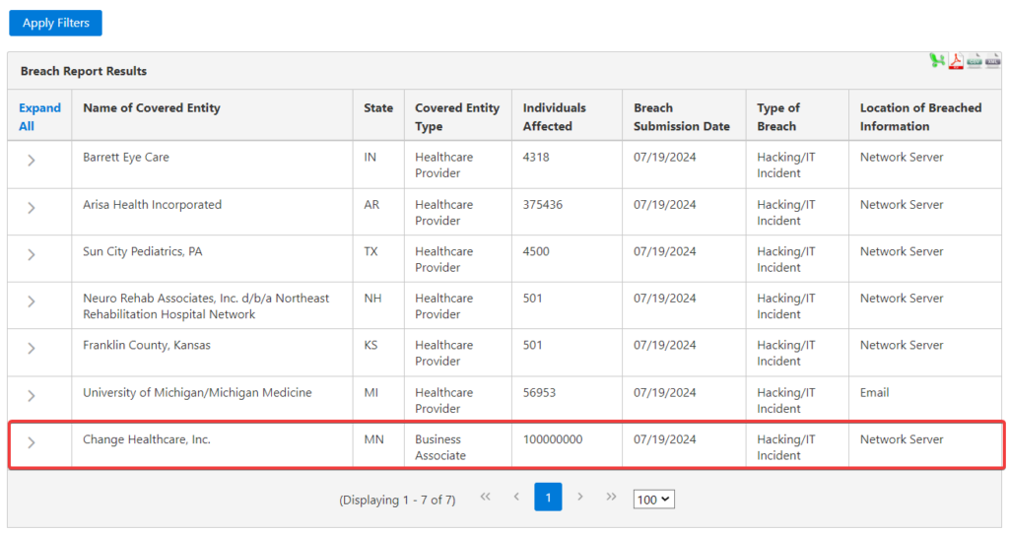
Task: Expand Arisa Health Incorporated row details
Action: [32, 207]
